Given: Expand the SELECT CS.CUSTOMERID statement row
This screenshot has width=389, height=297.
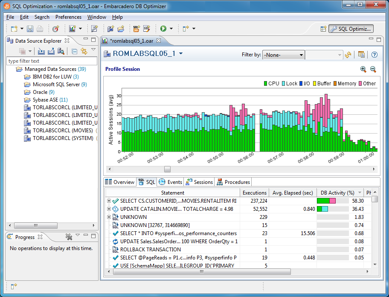Looking at the screenshot, I should [109, 201].
